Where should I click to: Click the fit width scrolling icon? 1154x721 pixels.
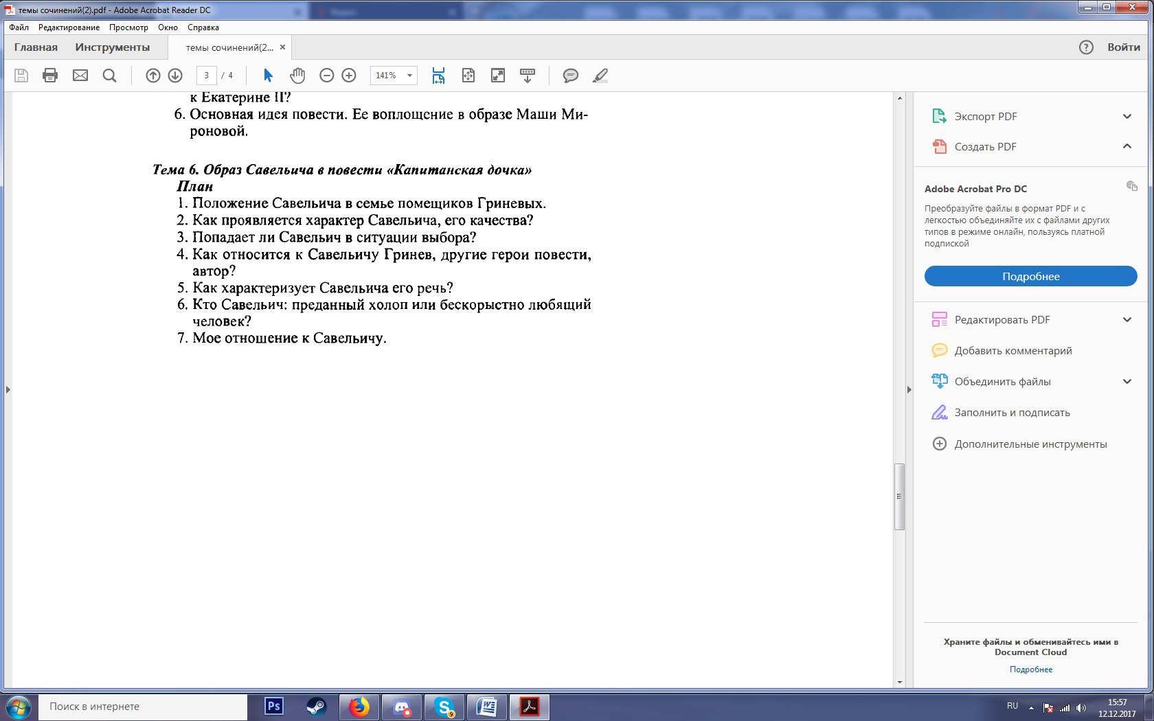pyautogui.click(x=438, y=76)
